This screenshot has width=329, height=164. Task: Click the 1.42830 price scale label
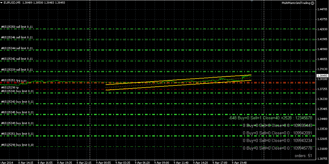coord(323,29)
